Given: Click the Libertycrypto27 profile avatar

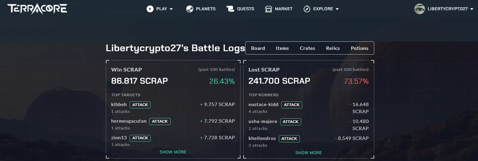Looking at the screenshot, I should [x=419, y=9].
